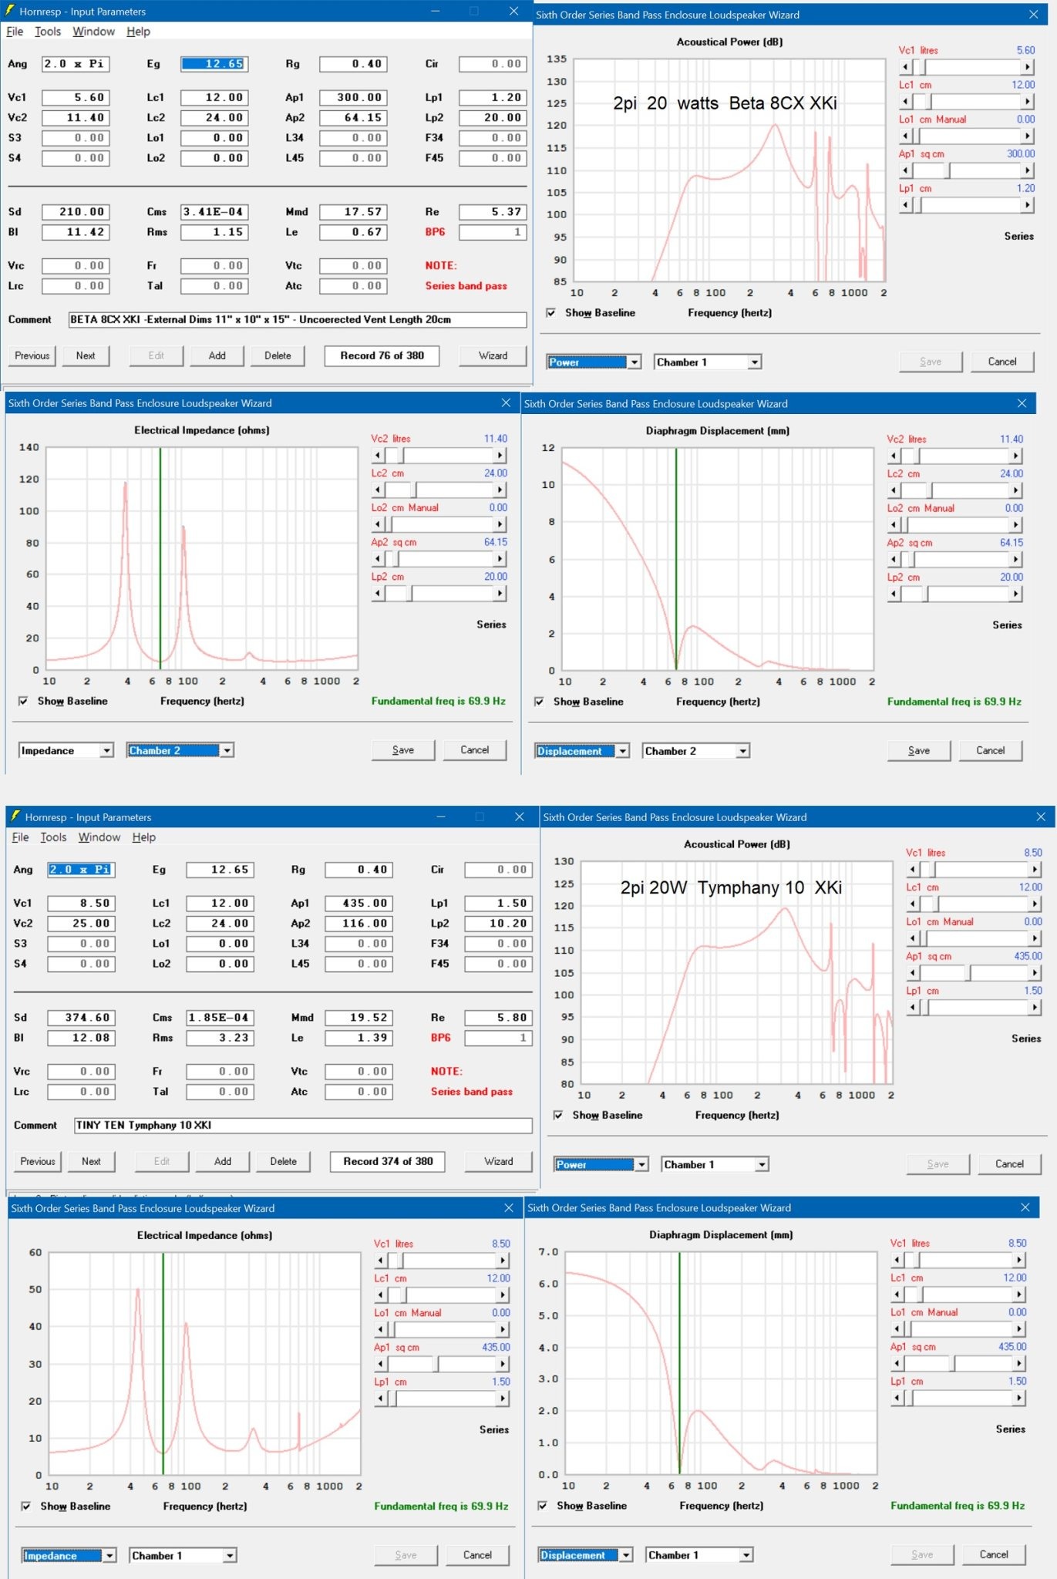Click Ap2 slider right arrow in upper Electrical Impedance wizard

tap(500, 558)
